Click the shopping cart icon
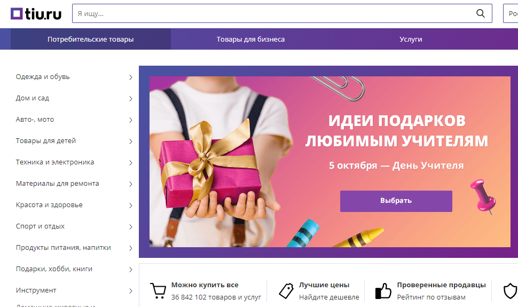This screenshot has width=518, height=307. pyautogui.click(x=158, y=291)
